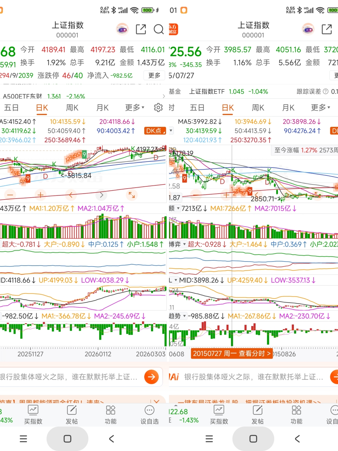Open the 额 volume indicator dropdown
Image resolution: width=338 pixels, height=451 pixels.
[x=175, y=208]
